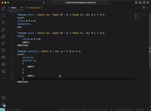Click line number 22 in the gutter

tap(12, 79)
